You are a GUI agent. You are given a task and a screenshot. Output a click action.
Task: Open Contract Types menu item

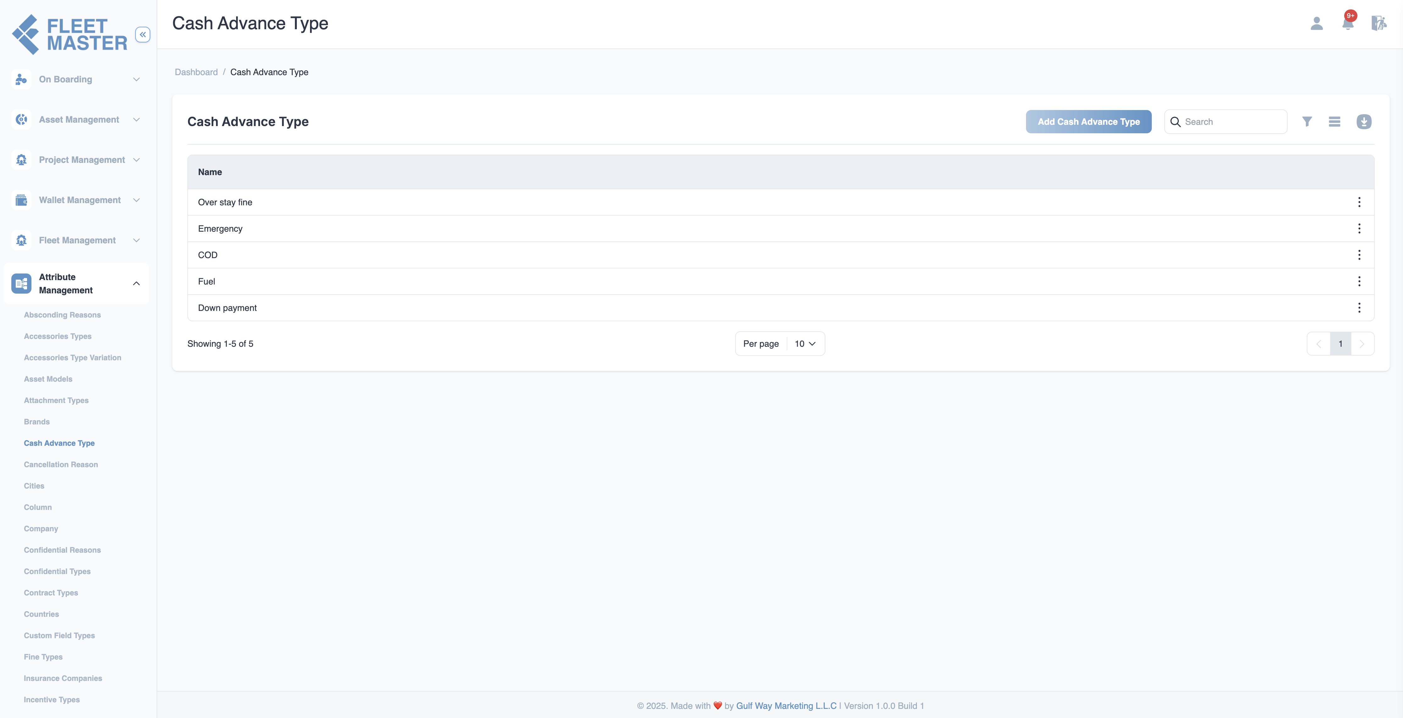[51, 593]
